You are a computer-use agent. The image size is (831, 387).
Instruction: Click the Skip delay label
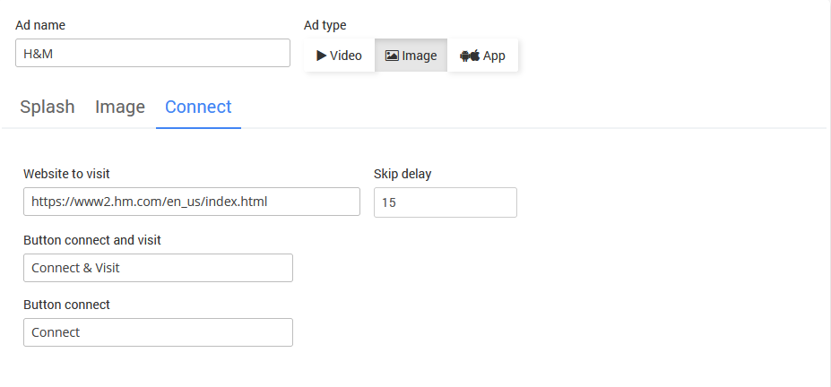click(403, 174)
